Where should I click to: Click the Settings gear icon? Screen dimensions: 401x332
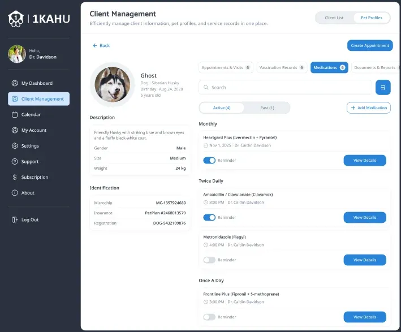click(15, 146)
